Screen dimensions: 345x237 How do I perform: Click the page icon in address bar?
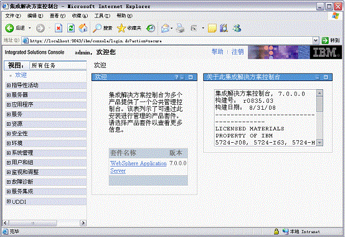coord(26,41)
